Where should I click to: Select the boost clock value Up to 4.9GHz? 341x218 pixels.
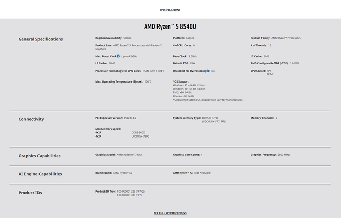[x=129, y=56]
